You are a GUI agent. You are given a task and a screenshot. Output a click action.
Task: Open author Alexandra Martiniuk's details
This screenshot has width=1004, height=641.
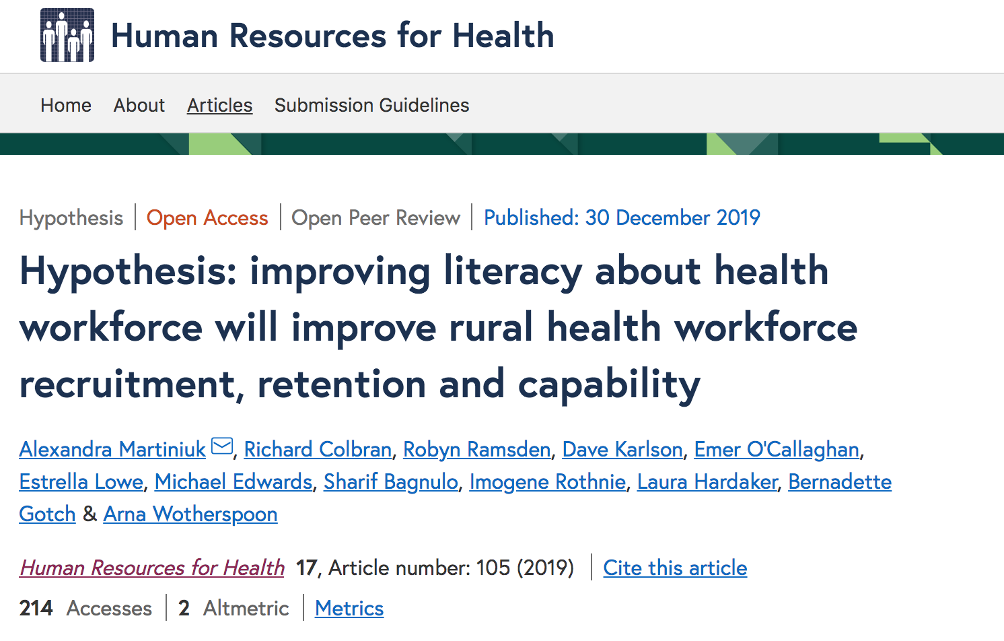tap(112, 449)
